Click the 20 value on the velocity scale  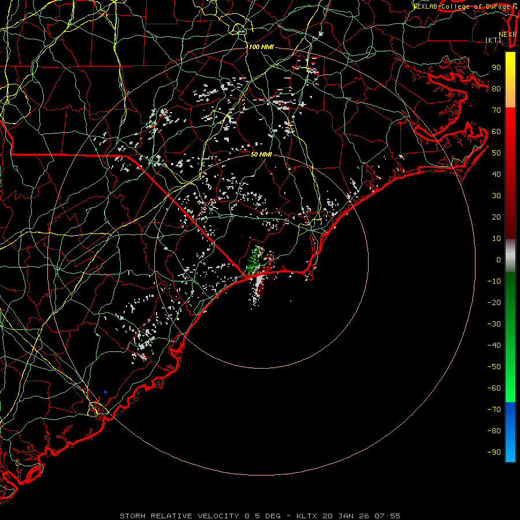coord(496,217)
